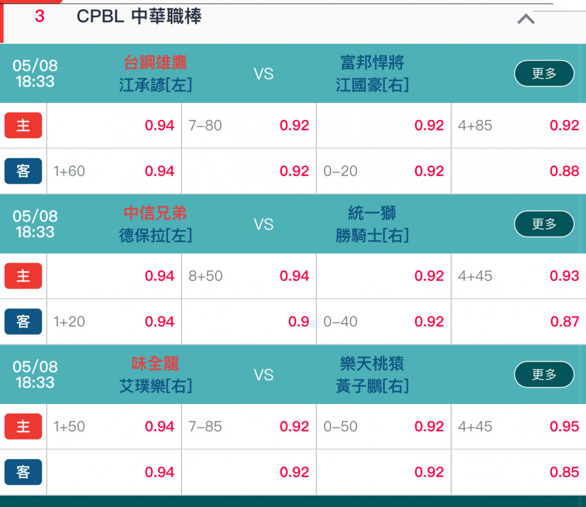Click pitcher 艾璞樂[右]
The width and height of the screenshot is (586, 507).
click(156, 386)
